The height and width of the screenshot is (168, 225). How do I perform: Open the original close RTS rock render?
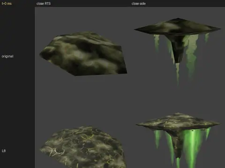(x=83, y=54)
